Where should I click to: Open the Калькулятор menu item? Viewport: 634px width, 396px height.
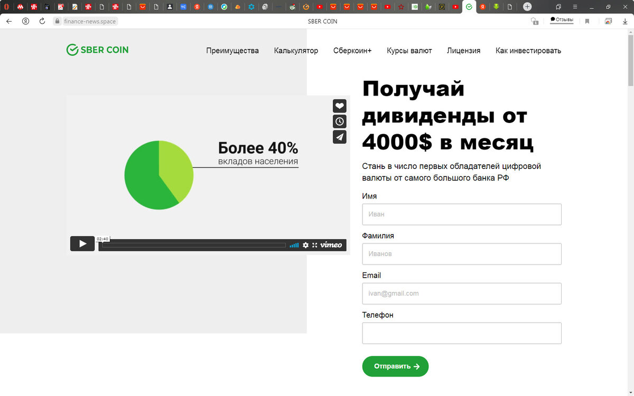pyautogui.click(x=296, y=51)
